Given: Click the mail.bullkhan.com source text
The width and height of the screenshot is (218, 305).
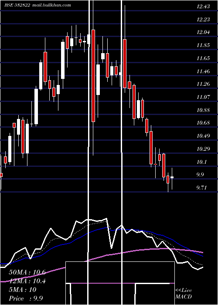Looking at the screenshot, I should coord(51,5).
